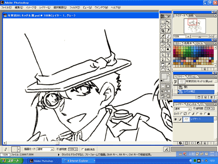Open Layers panel flyout menu

coord(215,104)
